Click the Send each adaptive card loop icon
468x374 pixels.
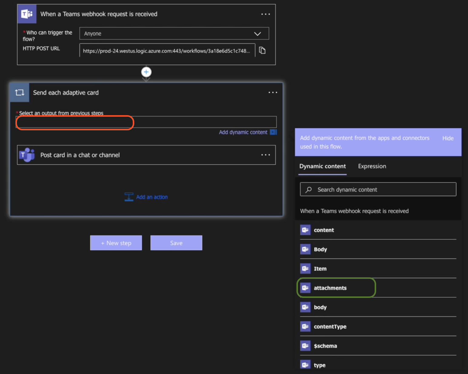(20, 92)
